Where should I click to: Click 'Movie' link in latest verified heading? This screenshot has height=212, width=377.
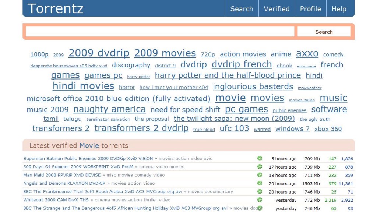(89, 145)
